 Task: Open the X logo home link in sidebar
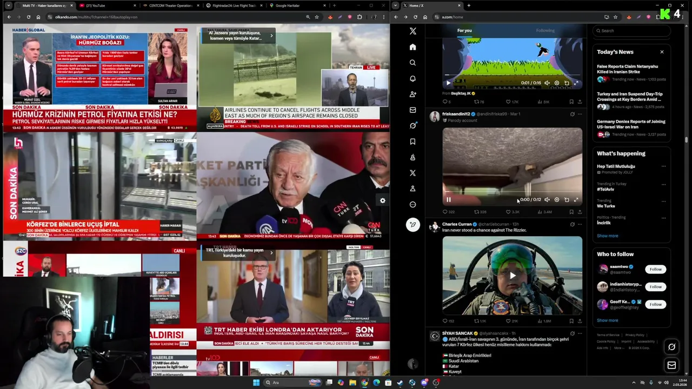click(412, 31)
